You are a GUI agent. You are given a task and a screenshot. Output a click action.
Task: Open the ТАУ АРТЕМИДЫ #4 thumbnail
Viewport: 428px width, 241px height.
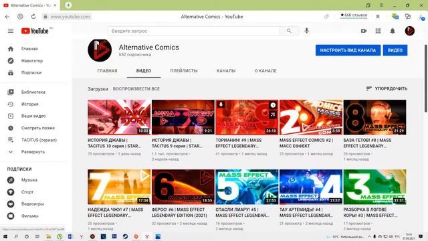(x=311, y=187)
